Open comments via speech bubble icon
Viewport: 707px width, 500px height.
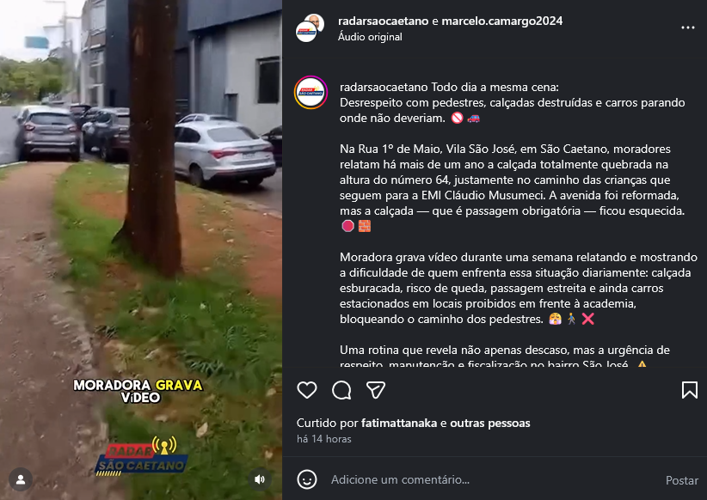(341, 390)
